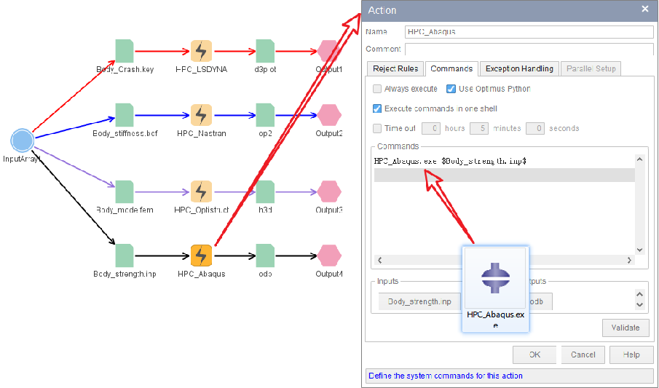Click the odb file node
The image size is (659, 388).
tap(265, 256)
